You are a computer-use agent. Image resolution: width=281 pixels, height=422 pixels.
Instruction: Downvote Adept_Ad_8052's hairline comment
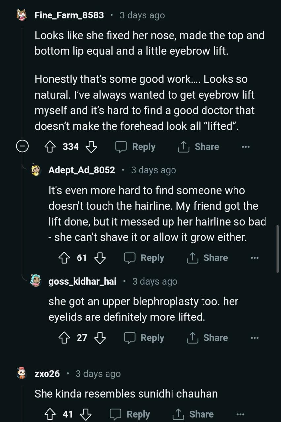(100, 258)
